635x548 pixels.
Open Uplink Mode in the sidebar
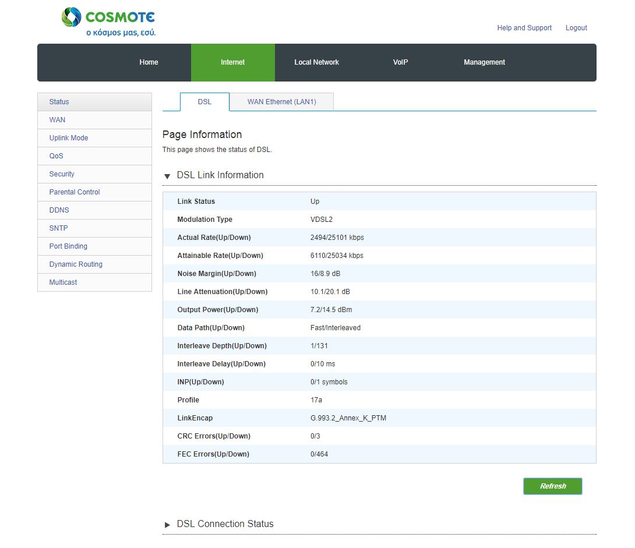[68, 138]
